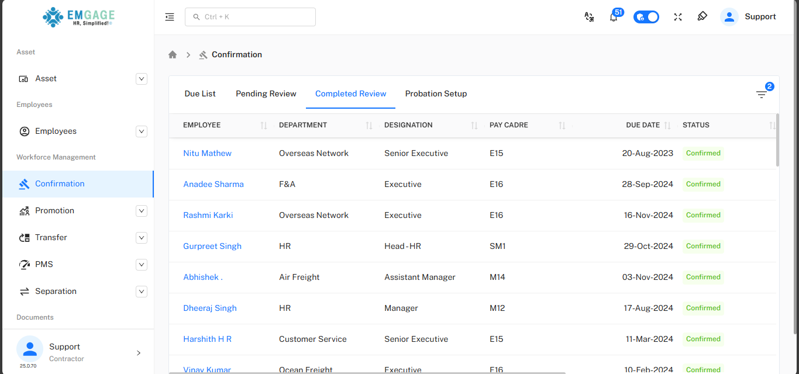Enter fullscreen mode icon

678,17
